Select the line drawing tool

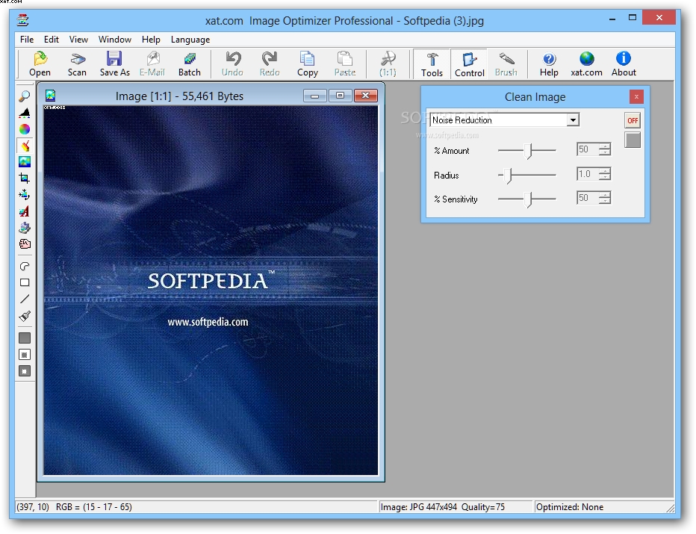(x=25, y=299)
